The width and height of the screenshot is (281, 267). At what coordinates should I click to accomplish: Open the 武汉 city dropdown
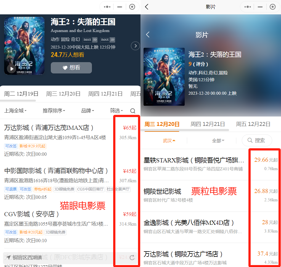click(x=169, y=141)
